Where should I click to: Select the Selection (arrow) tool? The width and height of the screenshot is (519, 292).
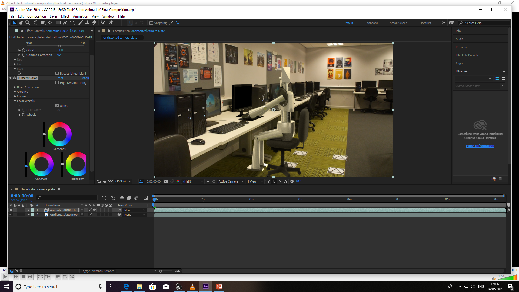click(14, 23)
